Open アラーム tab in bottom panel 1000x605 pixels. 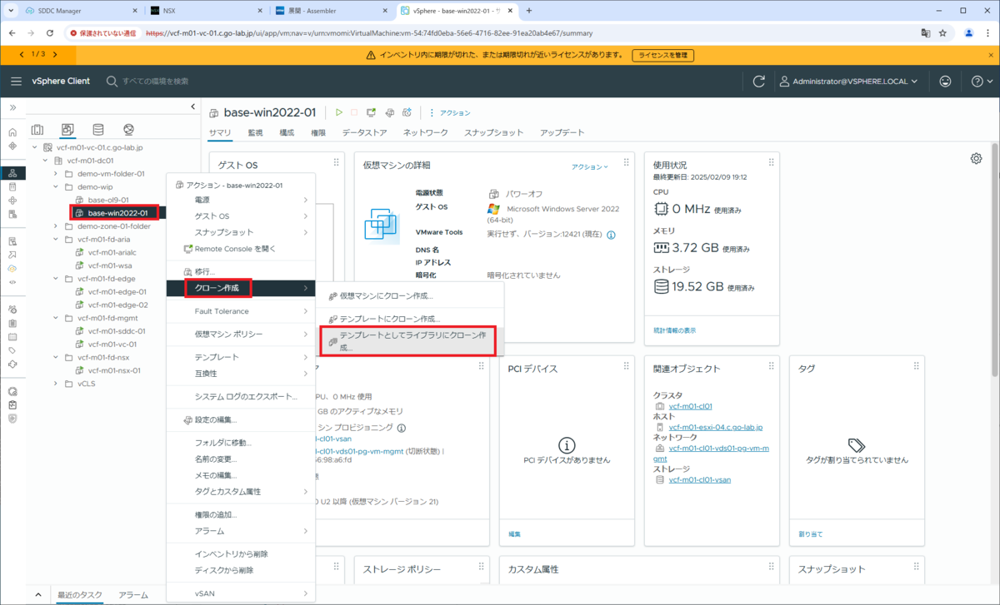coord(133,595)
